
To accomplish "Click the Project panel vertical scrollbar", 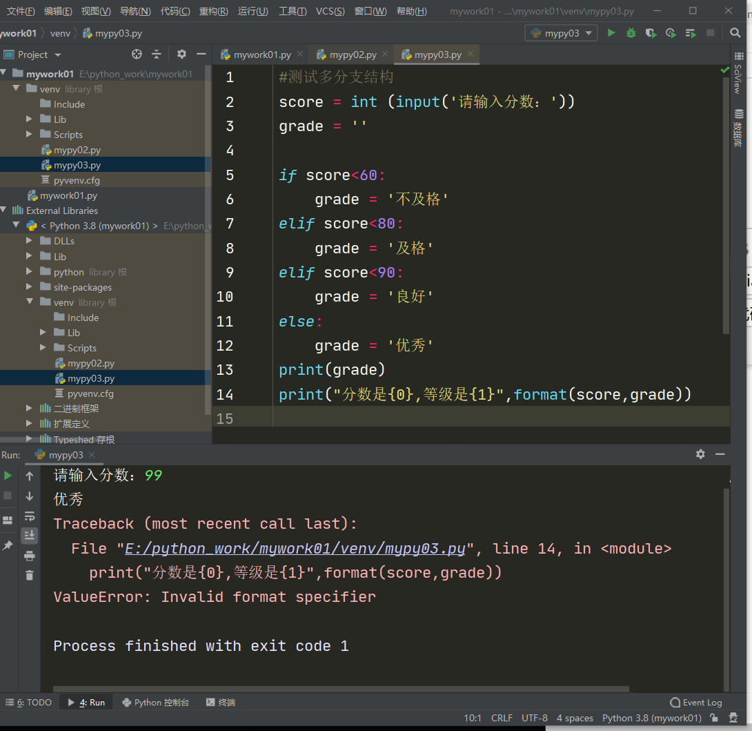I will [208, 239].
